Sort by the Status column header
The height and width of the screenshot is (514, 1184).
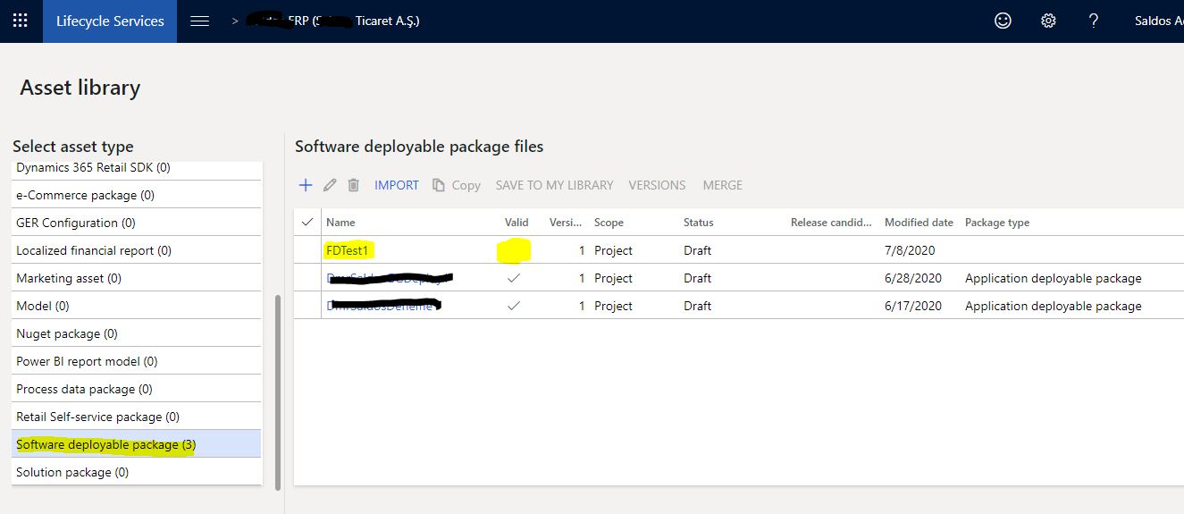pos(699,223)
